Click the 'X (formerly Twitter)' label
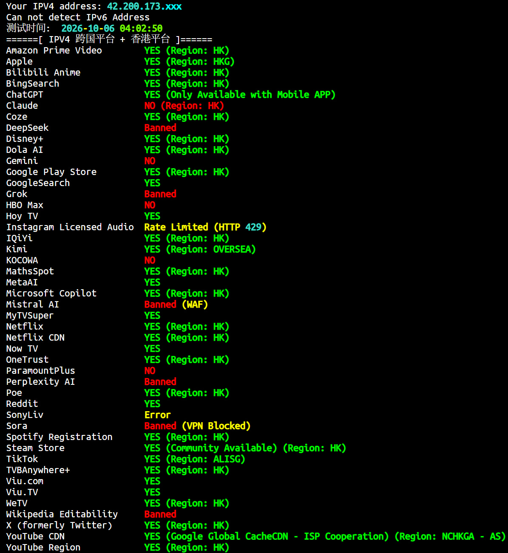This screenshot has height=553, width=508. (60, 525)
